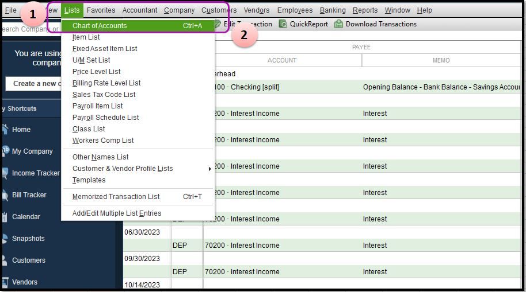The width and height of the screenshot is (526, 292).
Task: Open the Help menu
Action: coord(424,10)
